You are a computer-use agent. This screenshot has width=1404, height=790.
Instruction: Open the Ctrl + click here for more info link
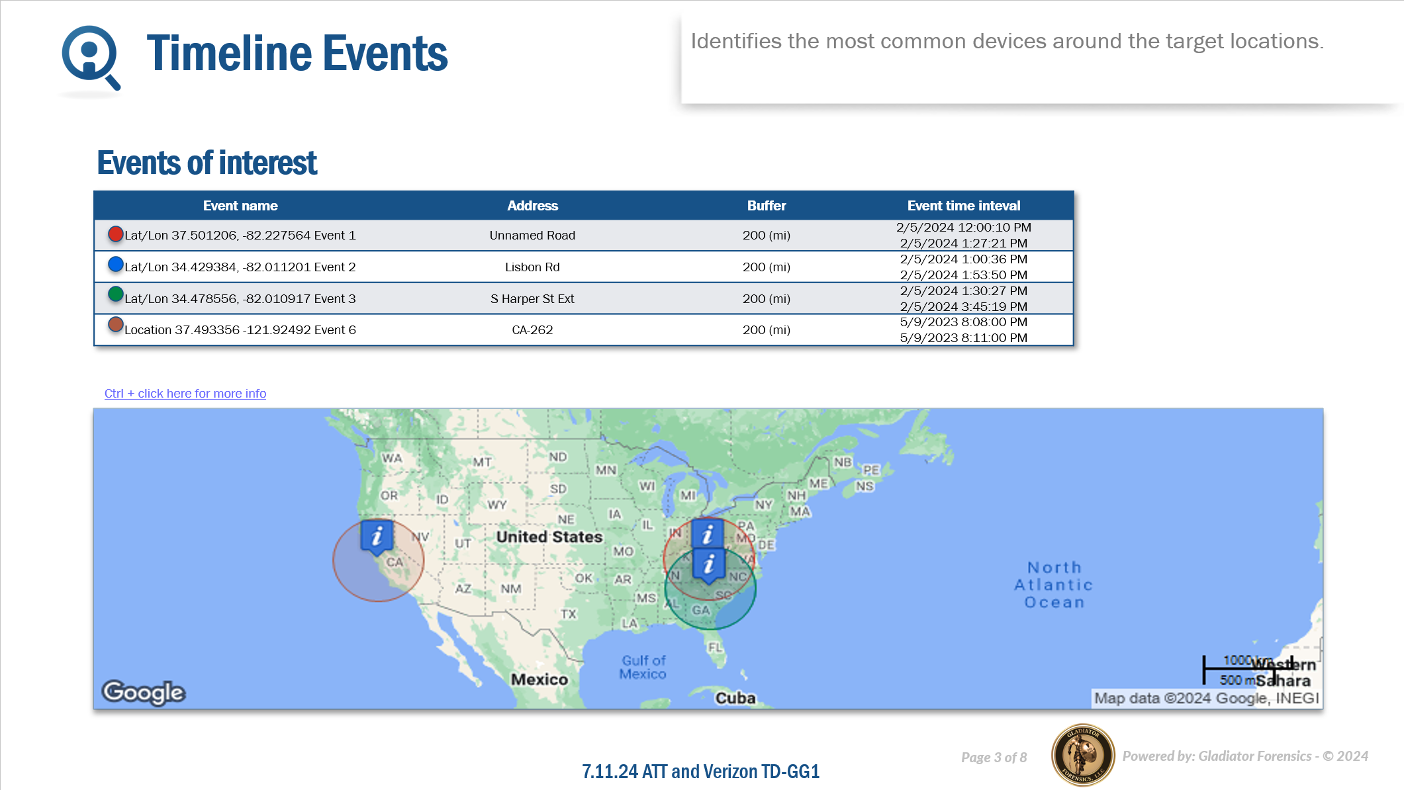click(185, 394)
